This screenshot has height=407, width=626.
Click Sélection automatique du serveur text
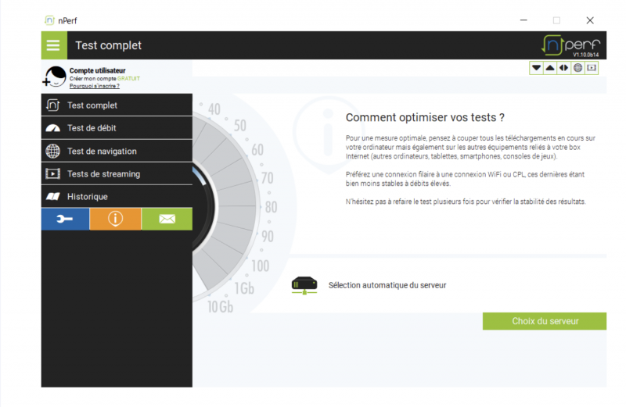tap(387, 285)
